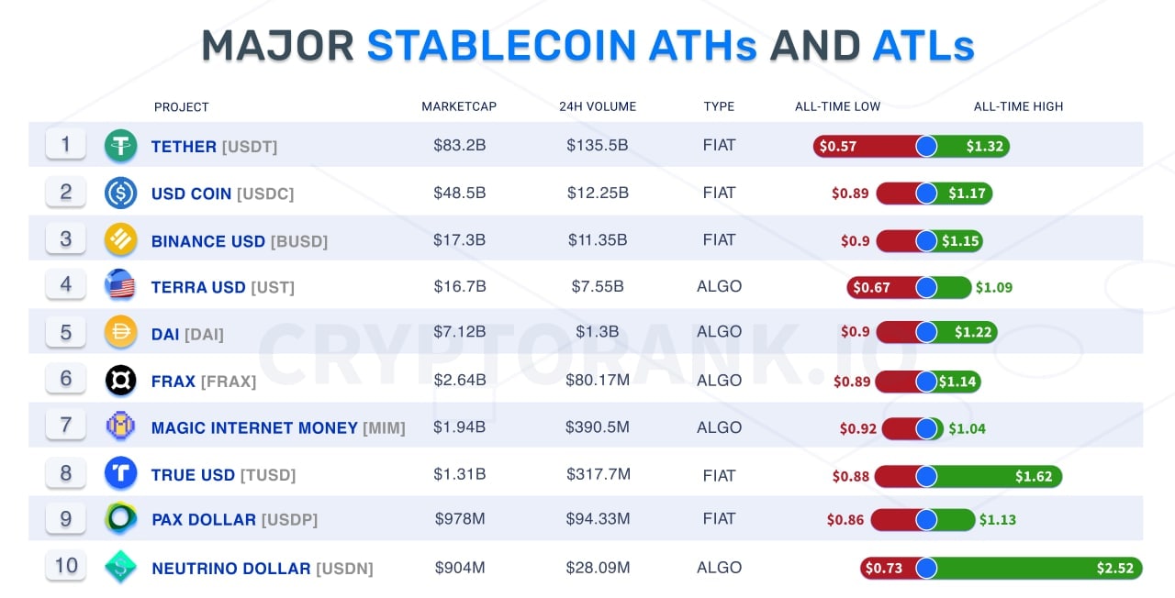The height and width of the screenshot is (598, 1175).
Task: Click the FRAX logo icon
Action: pyautogui.click(x=120, y=381)
